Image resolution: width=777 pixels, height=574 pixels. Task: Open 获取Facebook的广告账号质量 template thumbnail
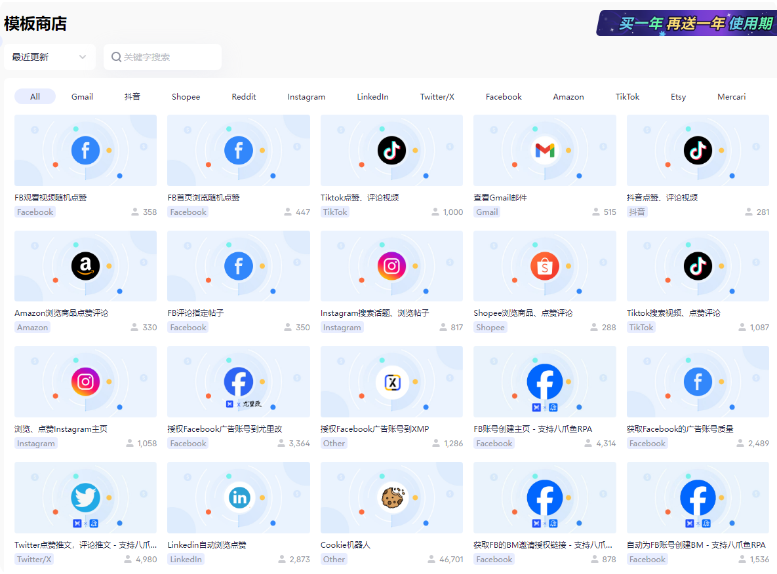point(698,382)
